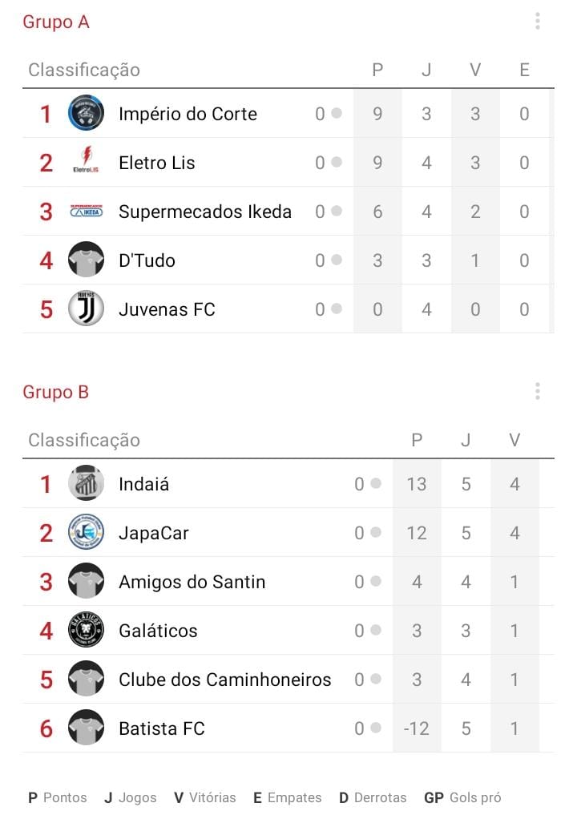Screen dimensions: 577x819
Task: Open Clube dos Caminhoneiros team row
Action: click(x=288, y=679)
